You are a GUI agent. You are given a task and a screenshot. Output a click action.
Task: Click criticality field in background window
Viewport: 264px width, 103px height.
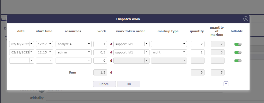click(x=155, y=98)
